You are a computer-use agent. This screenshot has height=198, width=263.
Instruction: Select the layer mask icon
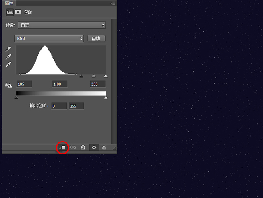(18, 12)
